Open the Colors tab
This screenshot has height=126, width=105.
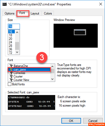tap(48, 13)
